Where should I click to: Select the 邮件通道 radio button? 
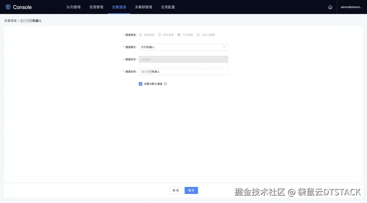point(159,34)
